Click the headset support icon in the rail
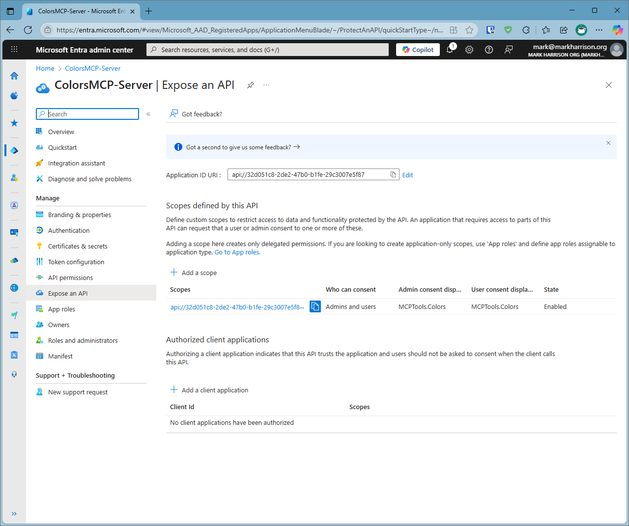Image resolution: width=629 pixels, height=526 pixels. [x=14, y=374]
